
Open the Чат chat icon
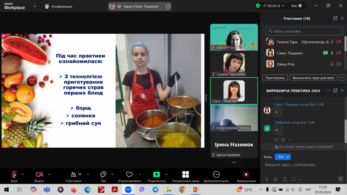[x=103, y=174]
